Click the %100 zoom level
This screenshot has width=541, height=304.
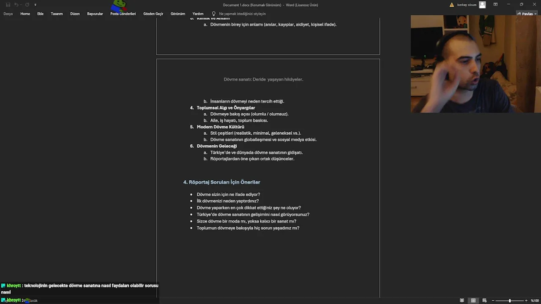(535, 300)
